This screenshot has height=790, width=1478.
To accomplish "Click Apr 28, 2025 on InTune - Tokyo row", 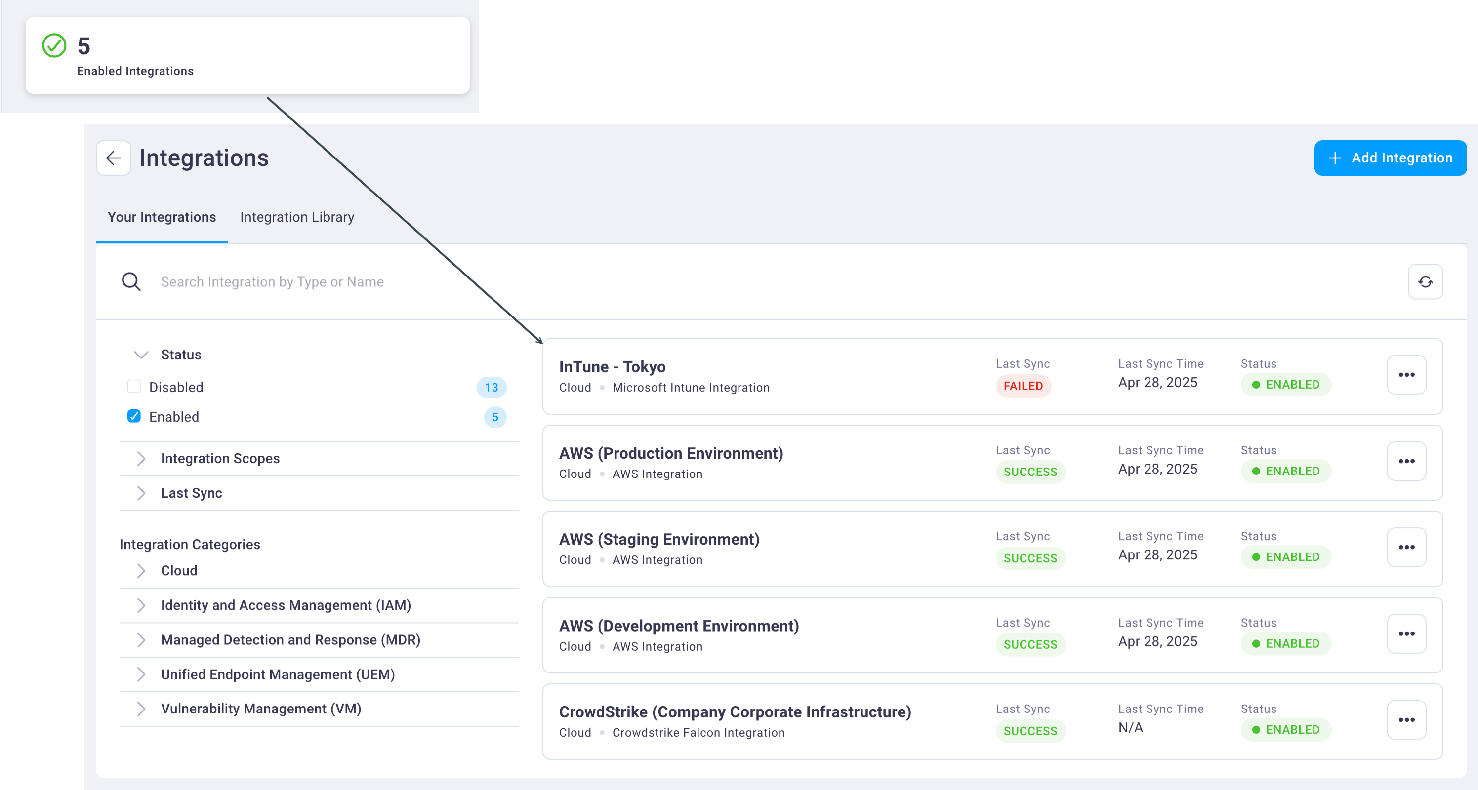I will 1157,382.
